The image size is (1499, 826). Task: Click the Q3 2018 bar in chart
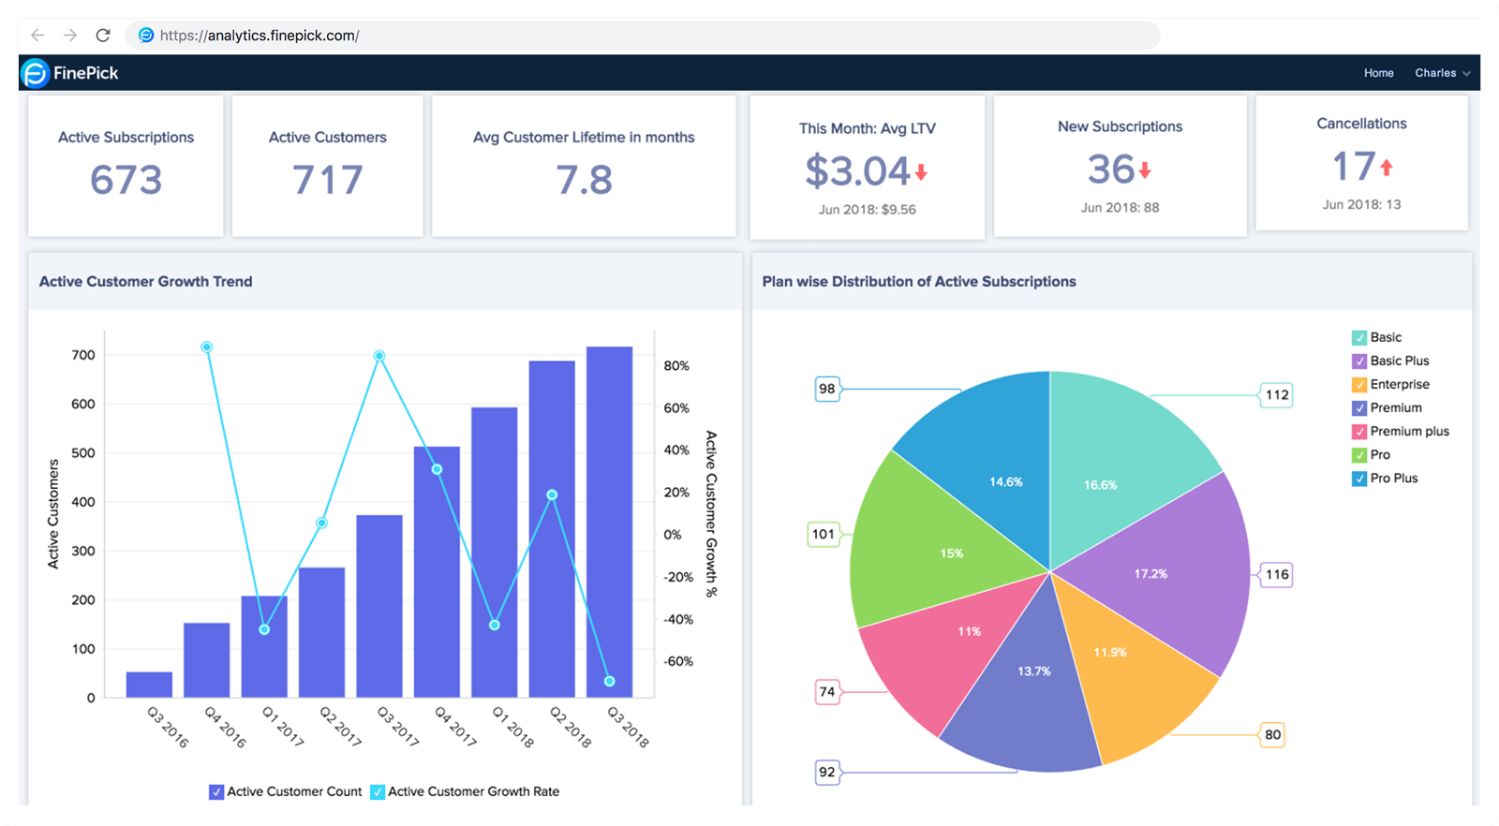(609, 524)
